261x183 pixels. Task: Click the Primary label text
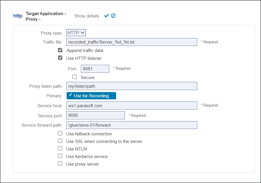[x=54, y=96]
